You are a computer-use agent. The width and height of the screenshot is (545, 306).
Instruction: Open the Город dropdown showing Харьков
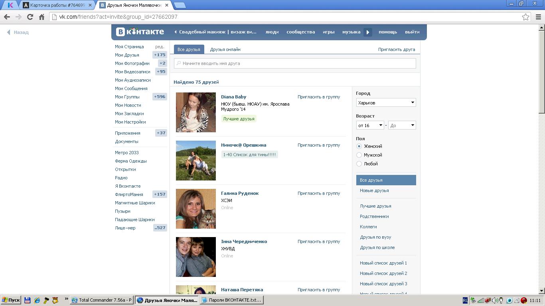pos(386,102)
